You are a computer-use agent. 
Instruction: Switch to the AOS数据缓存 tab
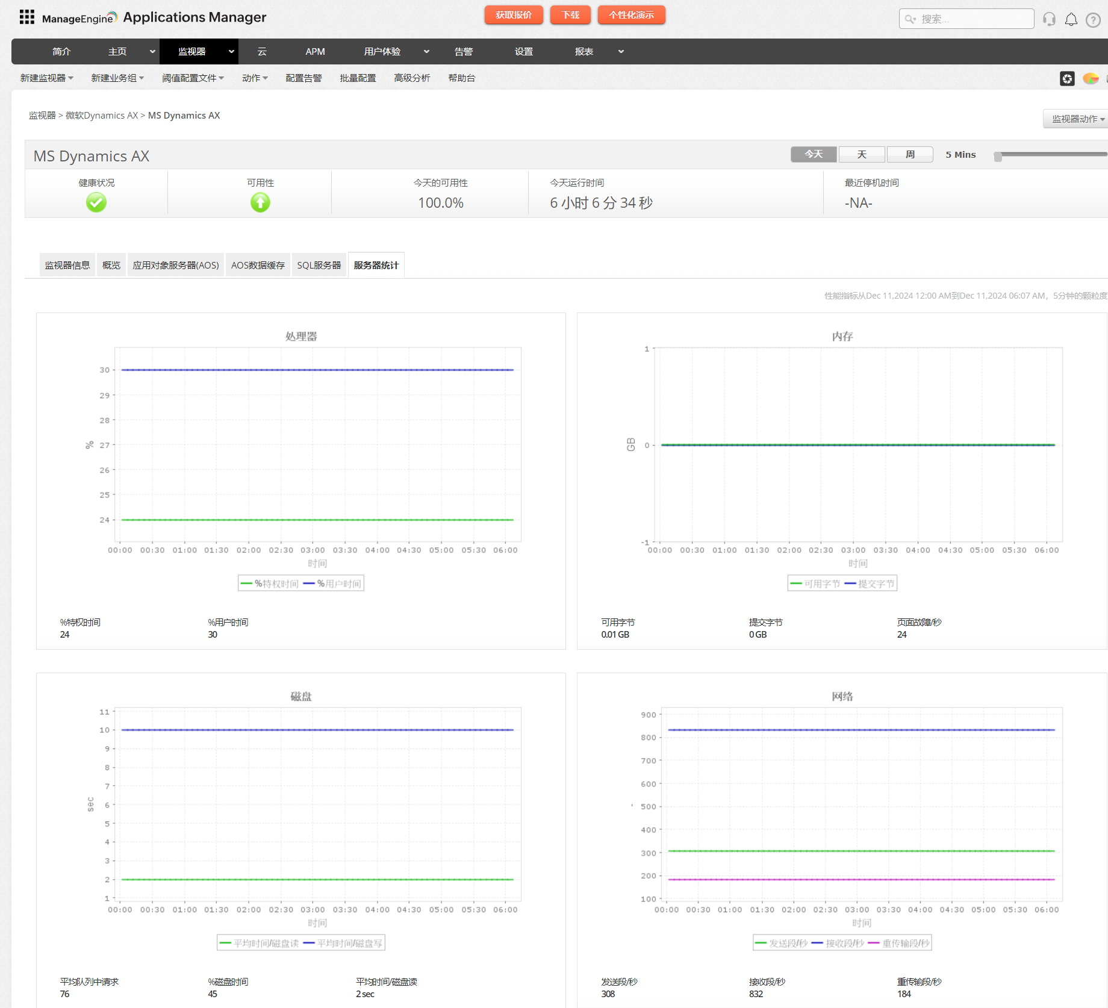click(x=258, y=266)
